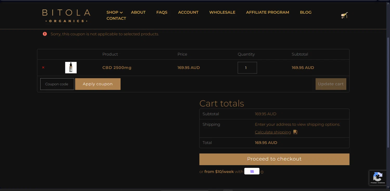This screenshot has height=191, width=390.
Task: Click the Update cart button
Action: coord(331,84)
